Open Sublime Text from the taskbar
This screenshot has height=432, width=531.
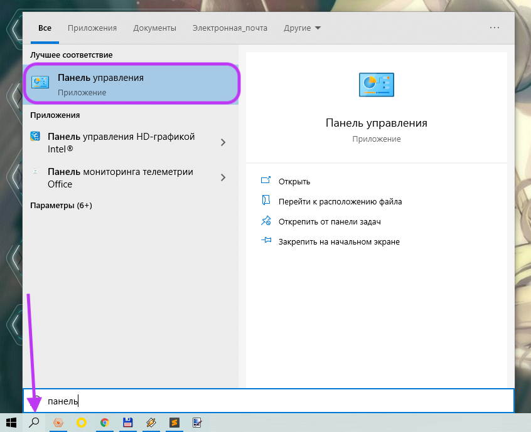click(x=174, y=423)
